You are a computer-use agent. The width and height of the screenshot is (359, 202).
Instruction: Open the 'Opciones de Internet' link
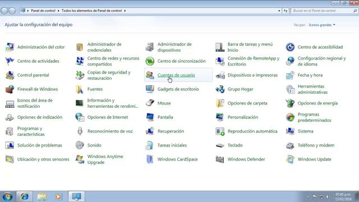pyautogui.click(x=108, y=117)
